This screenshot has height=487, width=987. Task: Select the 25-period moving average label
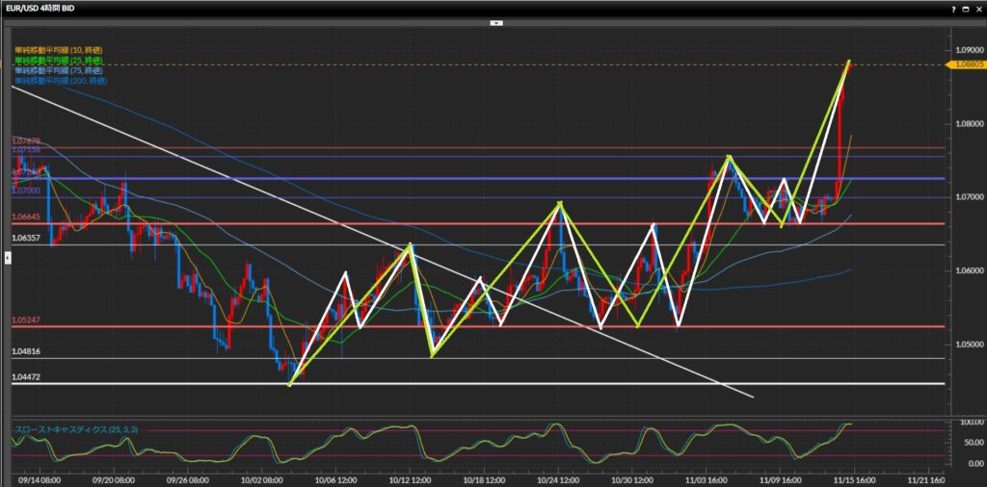click(58, 60)
